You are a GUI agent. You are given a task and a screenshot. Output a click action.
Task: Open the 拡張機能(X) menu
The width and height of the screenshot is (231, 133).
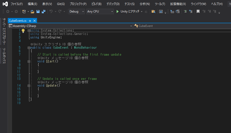coord(178,4)
